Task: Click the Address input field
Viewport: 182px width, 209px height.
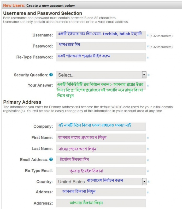Action: pos(101,192)
